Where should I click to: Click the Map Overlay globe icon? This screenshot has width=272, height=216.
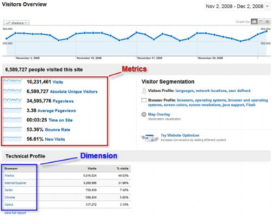click(x=144, y=115)
